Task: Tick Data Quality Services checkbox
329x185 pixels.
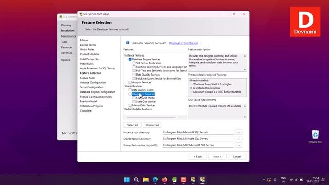Action: [134, 75]
